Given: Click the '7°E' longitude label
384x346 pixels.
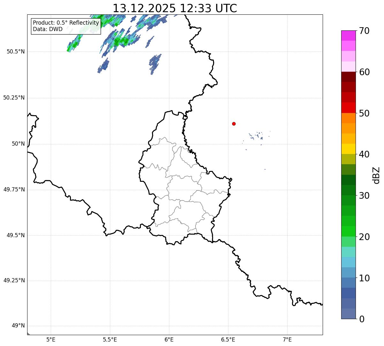Looking at the screenshot, I should [288, 339].
